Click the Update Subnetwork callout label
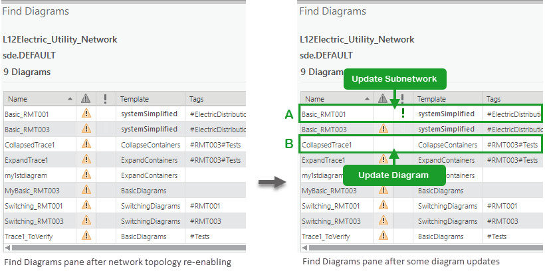 coord(394,79)
